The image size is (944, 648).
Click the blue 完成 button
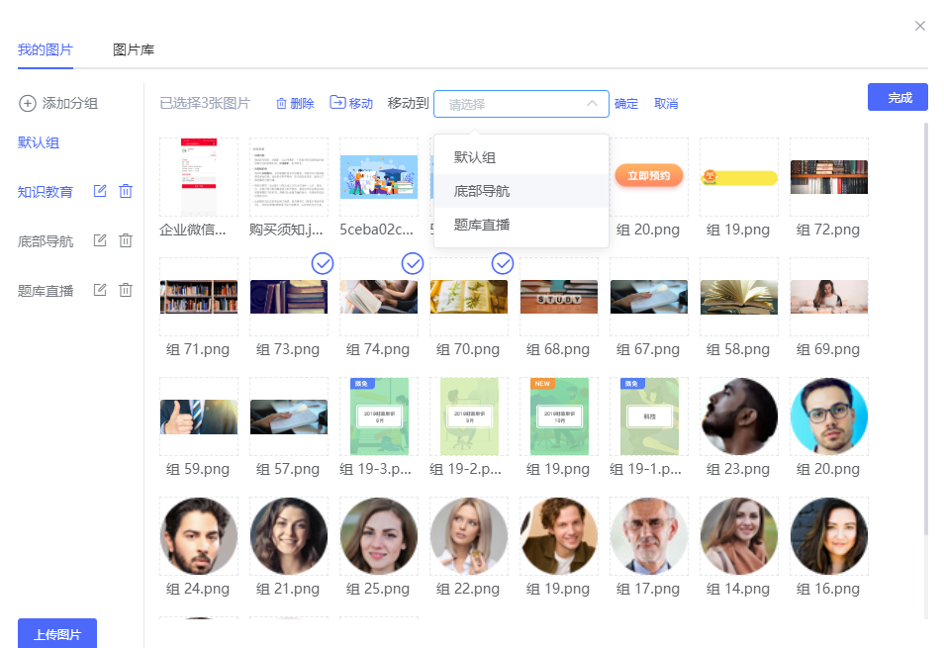(x=897, y=97)
